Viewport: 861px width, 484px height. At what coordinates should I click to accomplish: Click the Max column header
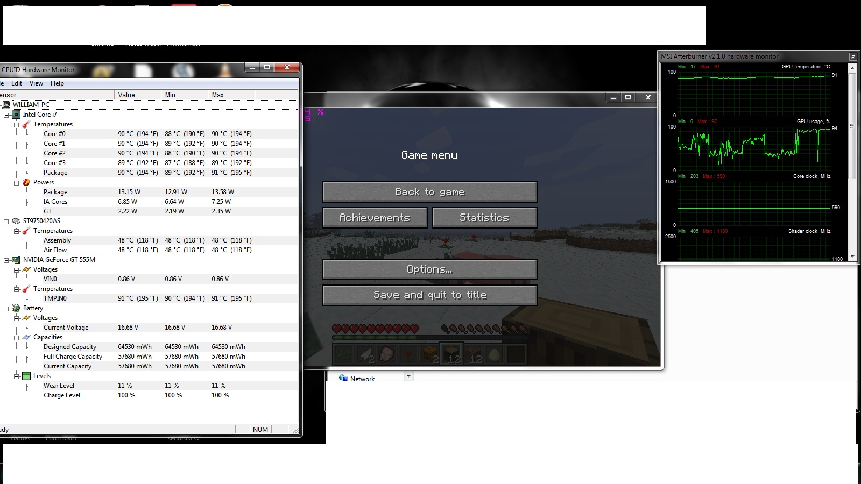(231, 95)
